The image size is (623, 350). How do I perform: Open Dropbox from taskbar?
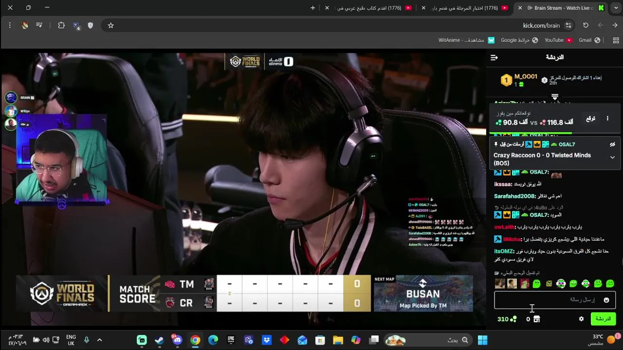[x=266, y=340]
